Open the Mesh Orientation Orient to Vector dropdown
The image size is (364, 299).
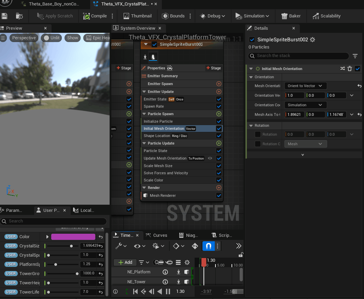click(306, 86)
